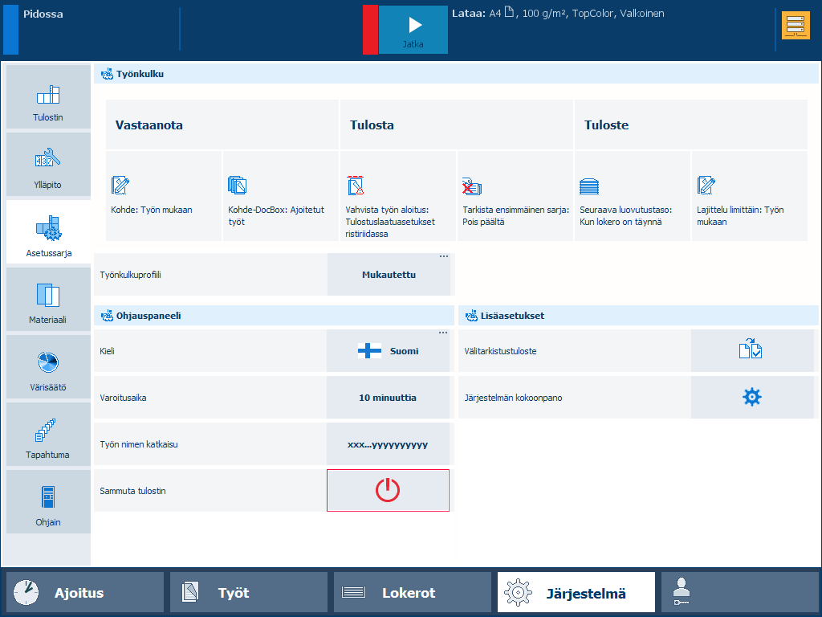The width and height of the screenshot is (822, 617).
Task: Open Järjestelmän kokoonpano gear button
Action: pos(752,398)
